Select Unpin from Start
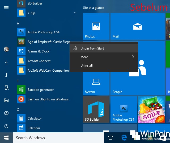Screen dimensions: 170x143 104,48
